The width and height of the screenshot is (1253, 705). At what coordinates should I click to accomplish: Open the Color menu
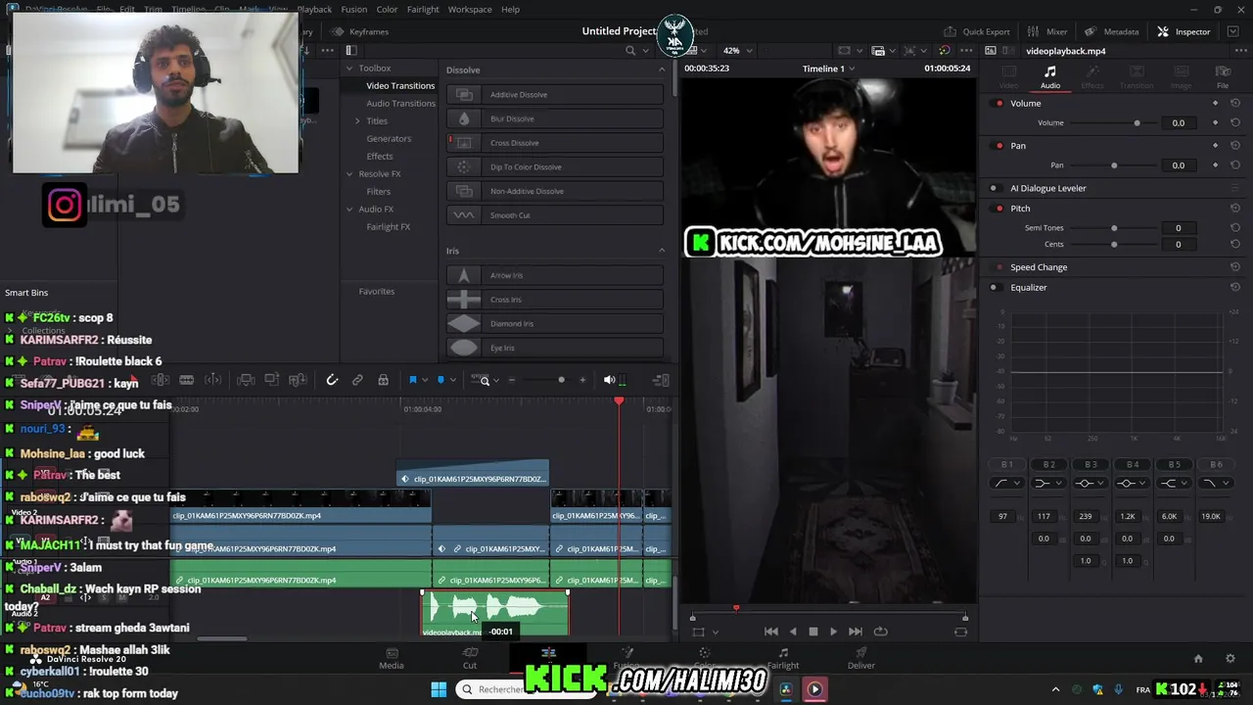click(x=388, y=10)
